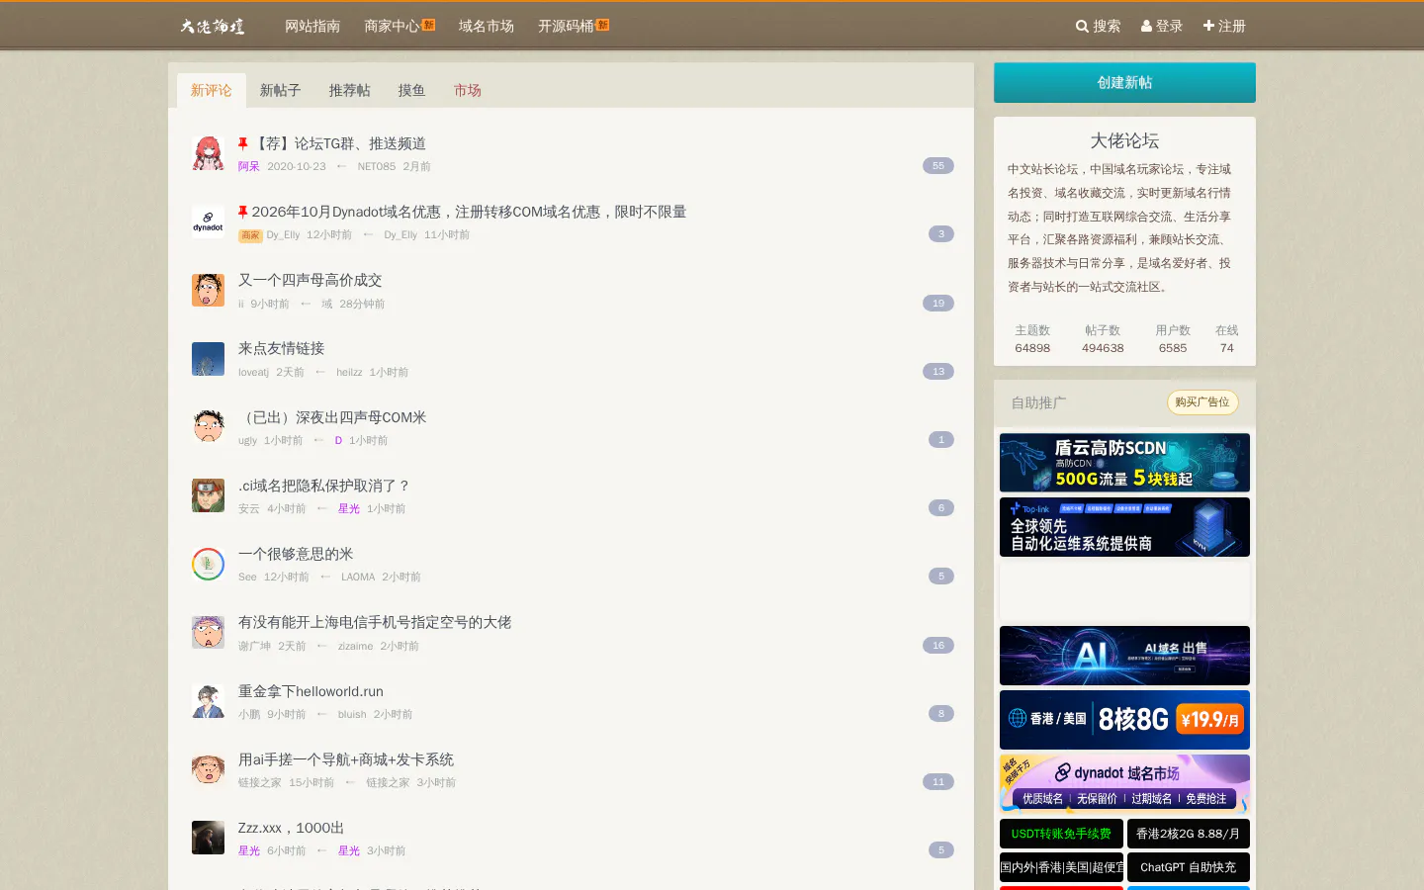Open the 盾云高防SCDN ad banner
Screen dimensions: 1424x890
tap(1124, 462)
